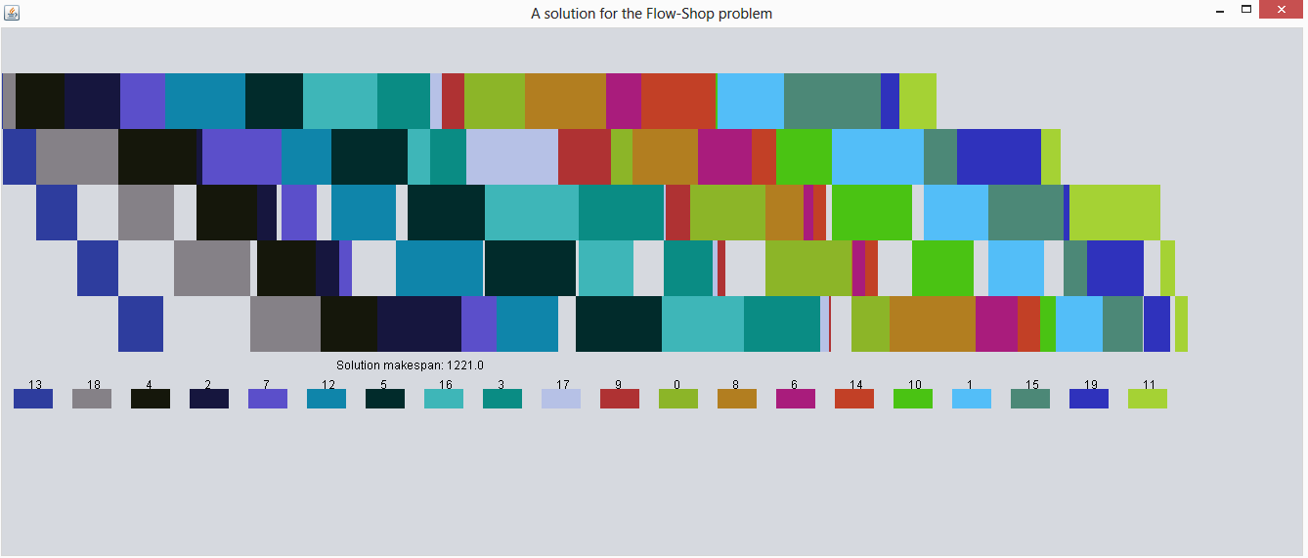1308x558 pixels.
Task: Click the dark navy job 2 bar in the bottom row
Action: click(x=419, y=323)
